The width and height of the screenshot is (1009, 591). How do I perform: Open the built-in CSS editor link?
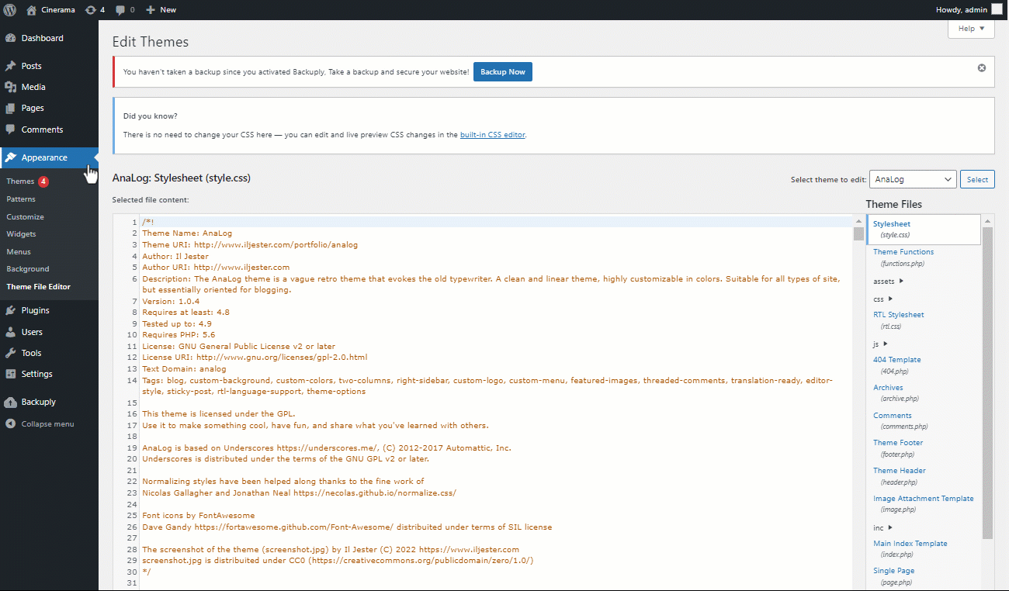tap(492, 135)
